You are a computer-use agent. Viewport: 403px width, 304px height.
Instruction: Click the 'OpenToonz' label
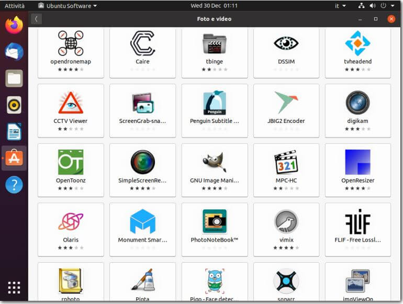[x=71, y=181]
